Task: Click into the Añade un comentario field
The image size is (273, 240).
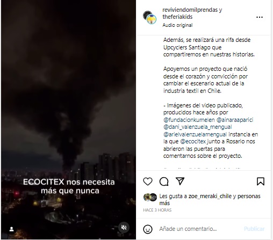Action: coord(200,229)
